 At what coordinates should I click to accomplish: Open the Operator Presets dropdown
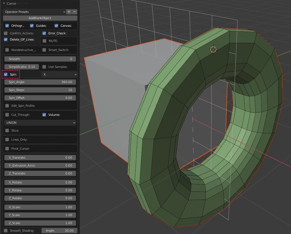(x=35, y=12)
